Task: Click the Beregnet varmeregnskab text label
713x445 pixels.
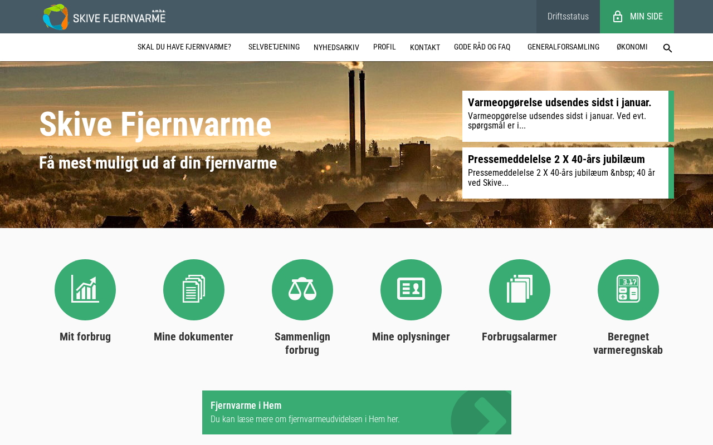Action: pyautogui.click(x=628, y=343)
